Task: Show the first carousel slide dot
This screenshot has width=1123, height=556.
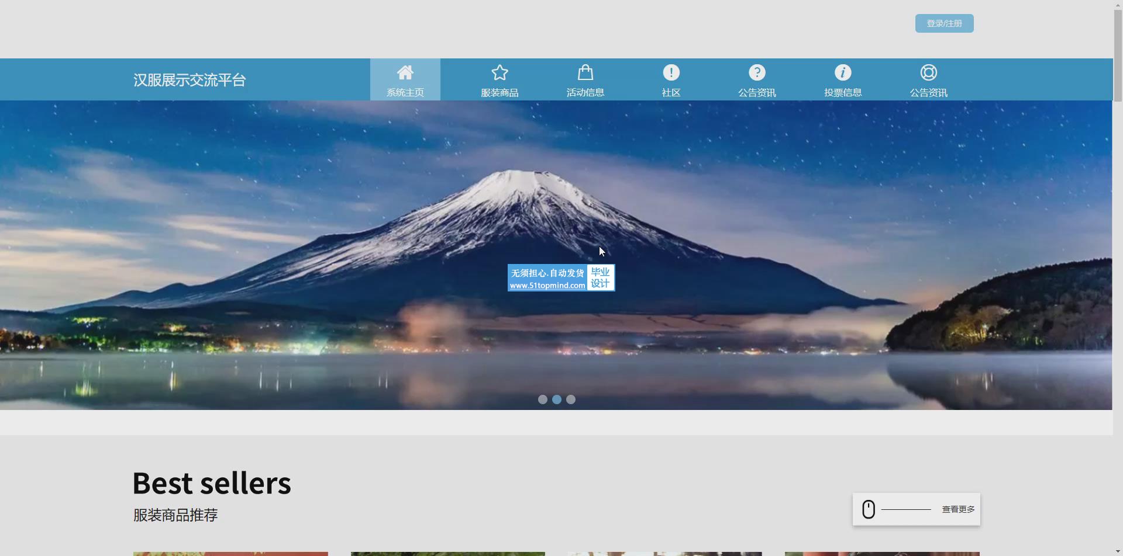Action: (x=543, y=399)
